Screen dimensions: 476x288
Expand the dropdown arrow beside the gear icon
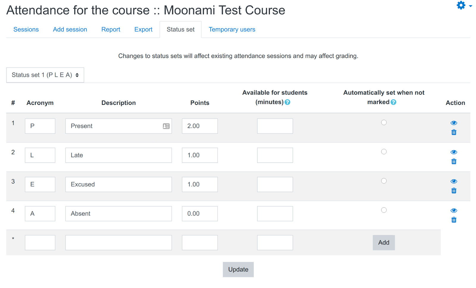(x=471, y=6)
